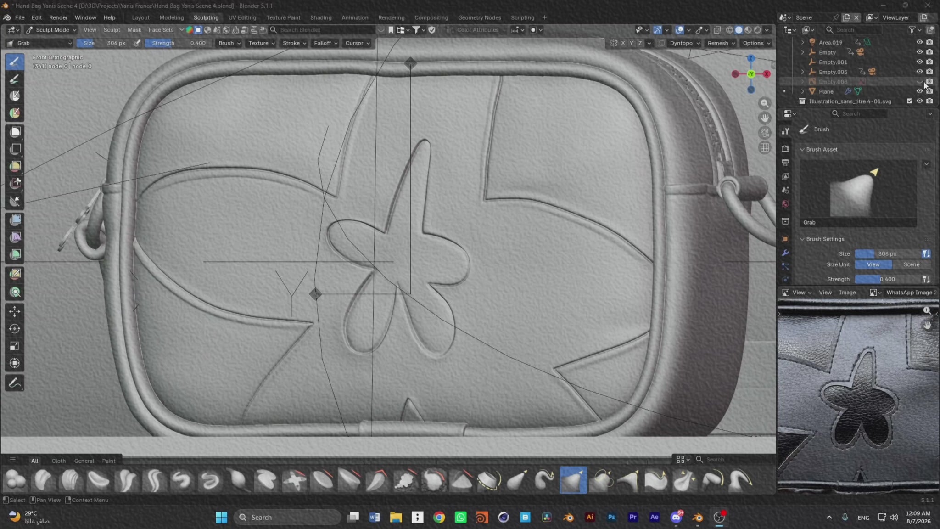Image resolution: width=940 pixels, height=529 pixels.
Task: Open the Stroke settings dropdown
Action: (x=294, y=43)
